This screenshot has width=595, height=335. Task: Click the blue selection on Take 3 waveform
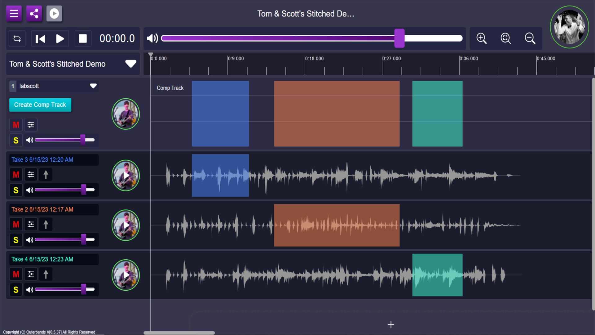point(220,176)
